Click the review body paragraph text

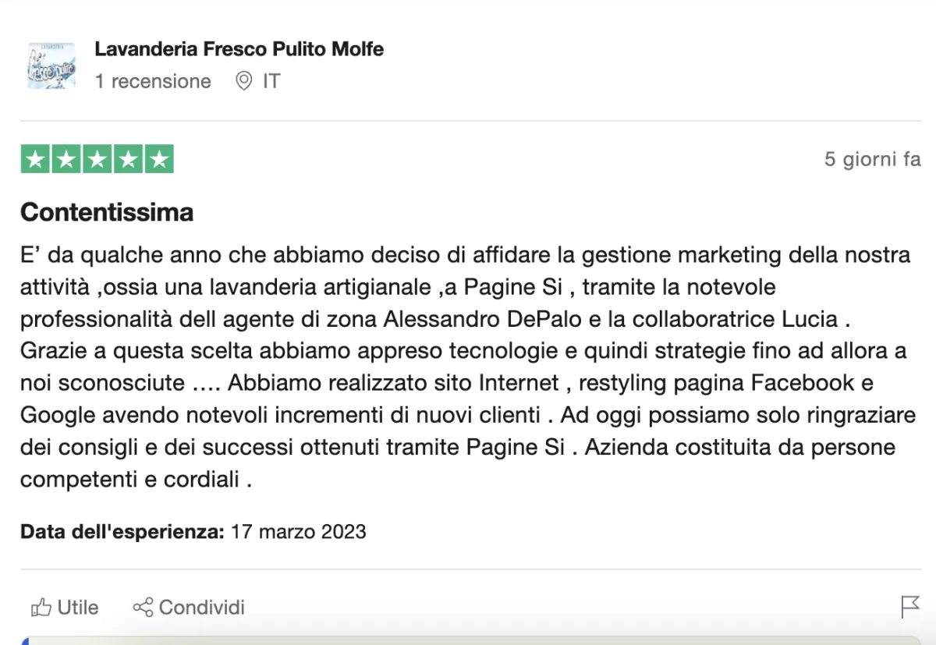[460, 367]
